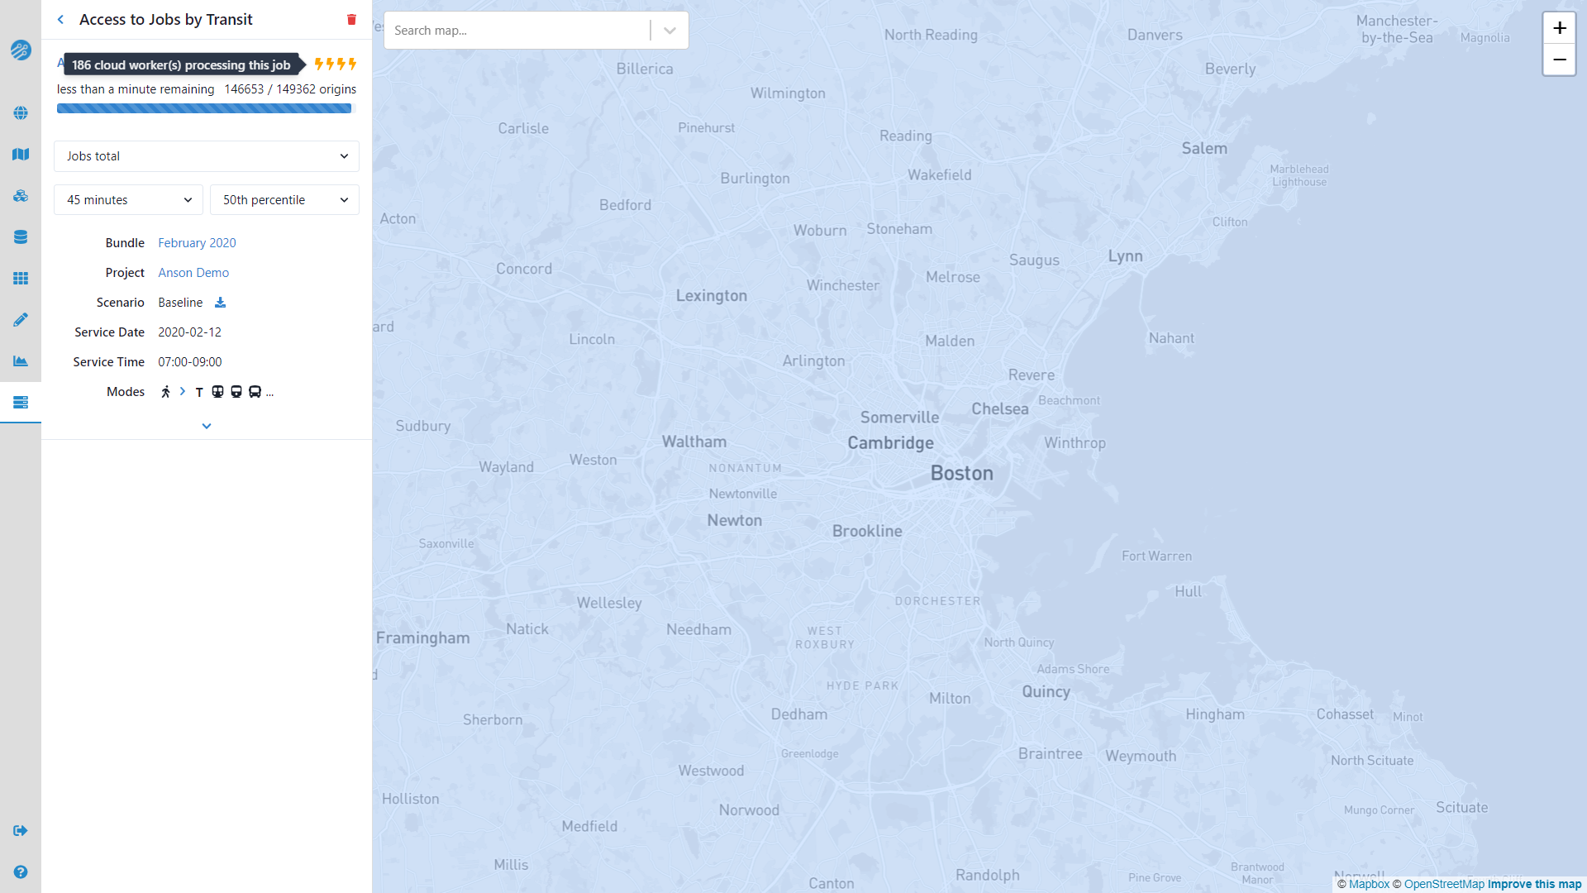1587x893 pixels.
Task: Click the download icon next to Baseline scenario
Action: 219,302
